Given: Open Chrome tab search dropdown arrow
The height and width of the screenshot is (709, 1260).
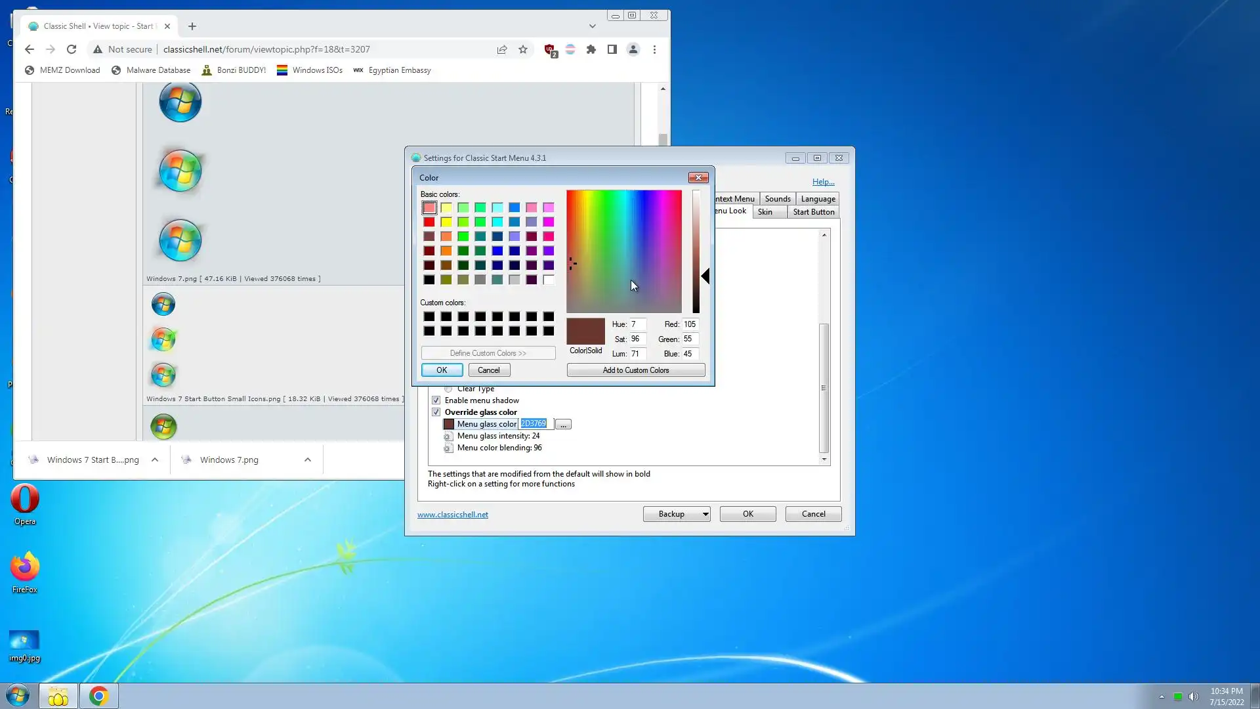Looking at the screenshot, I should click(593, 26).
